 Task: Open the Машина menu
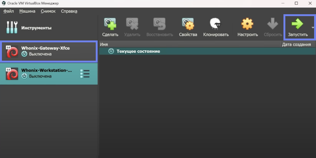pyautogui.click(x=27, y=11)
